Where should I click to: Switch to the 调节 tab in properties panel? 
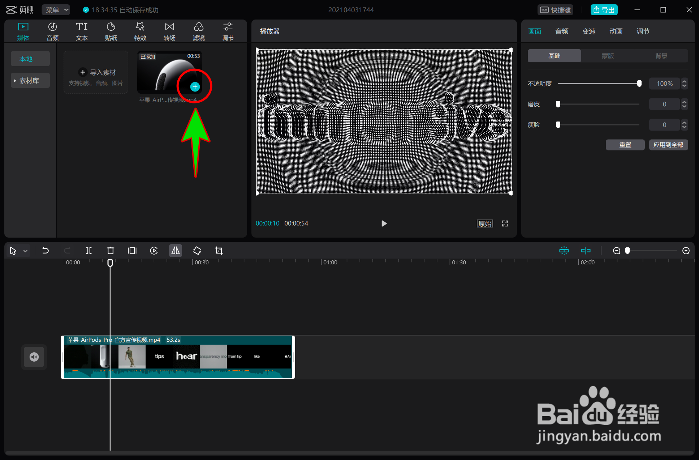[643, 31]
